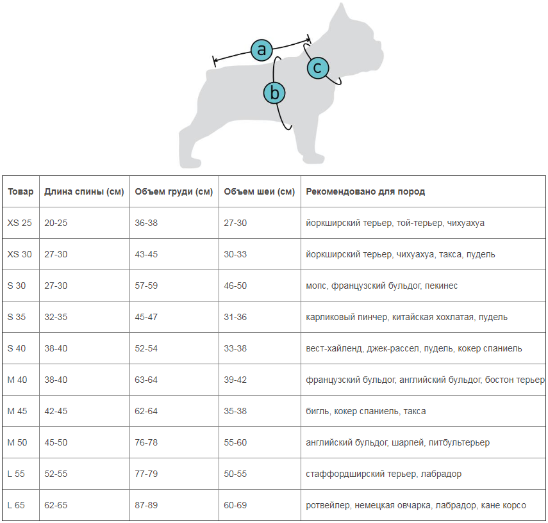Viewport: 548px width, 523px height.
Task: Select the Длина спины (см) column header
Action: tap(84, 192)
